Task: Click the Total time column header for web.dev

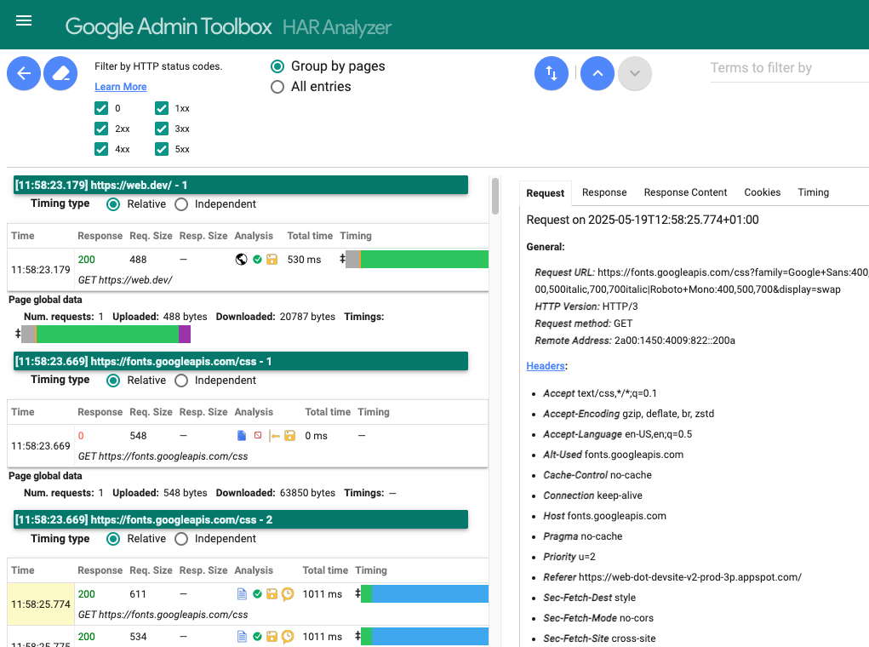Action: (x=310, y=236)
